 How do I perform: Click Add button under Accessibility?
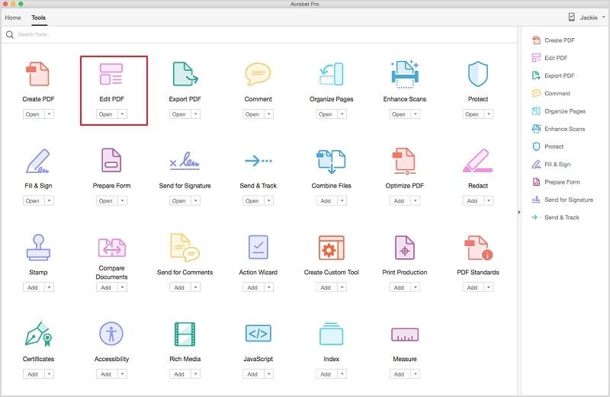point(107,374)
